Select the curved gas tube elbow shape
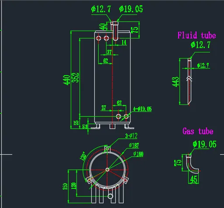The height and width of the screenshot is (208, 224). (192, 164)
